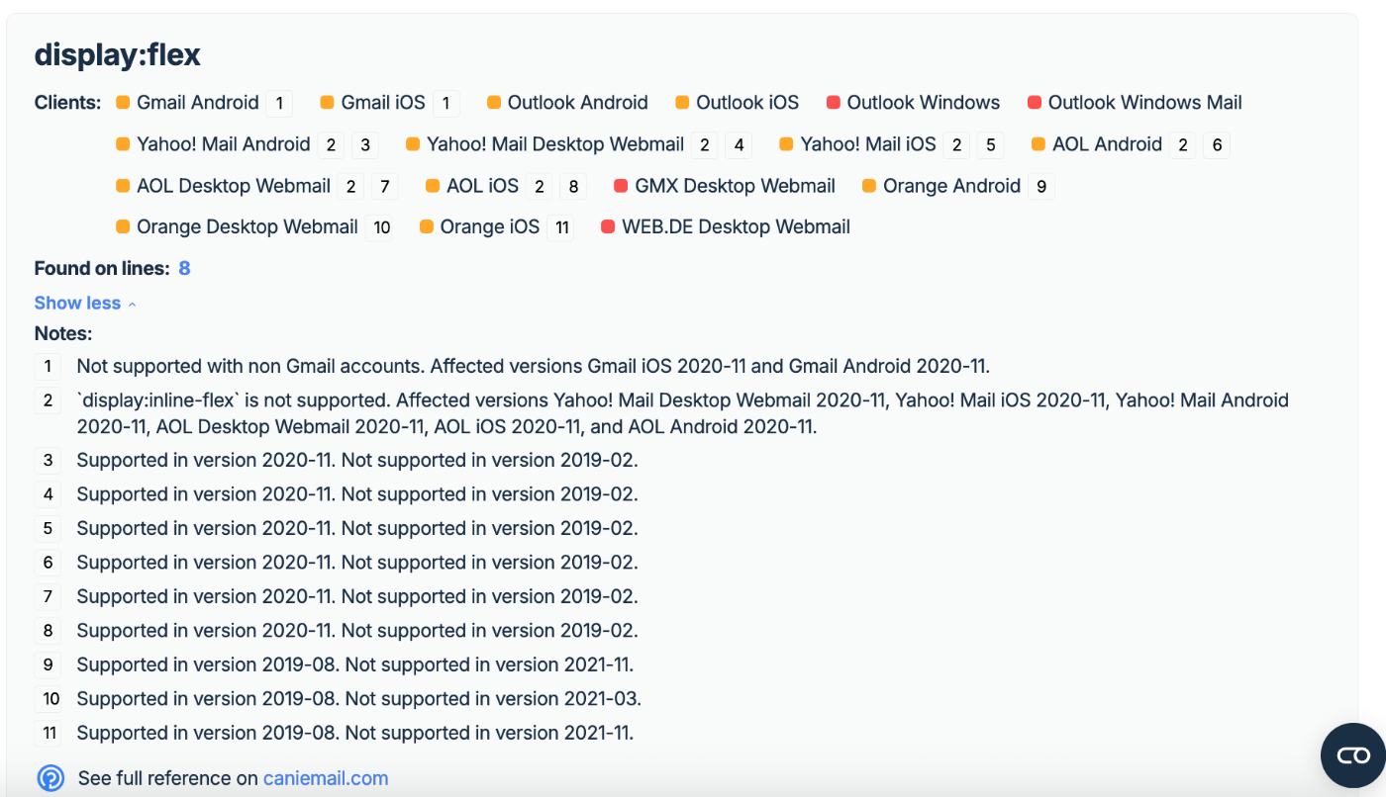Image resolution: width=1386 pixels, height=797 pixels.
Task: Click note badge 8 beside AOL iOS
Action: coord(572,187)
